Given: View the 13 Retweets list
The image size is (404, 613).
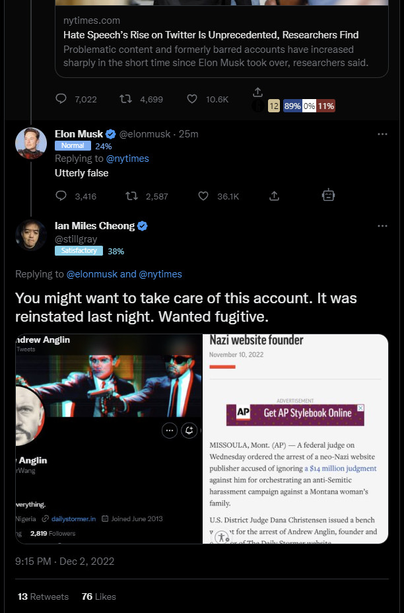Looking at the screenshot, I should [43, 596].
